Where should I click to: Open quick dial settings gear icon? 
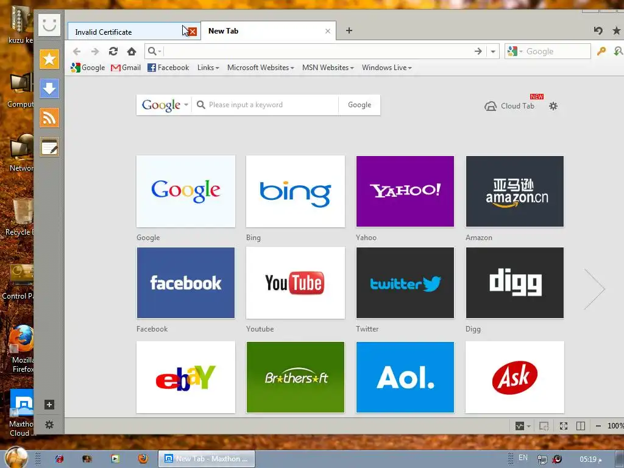coord(553,106)
